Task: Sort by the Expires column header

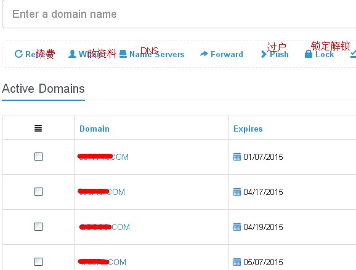Action: pos(248,129)
